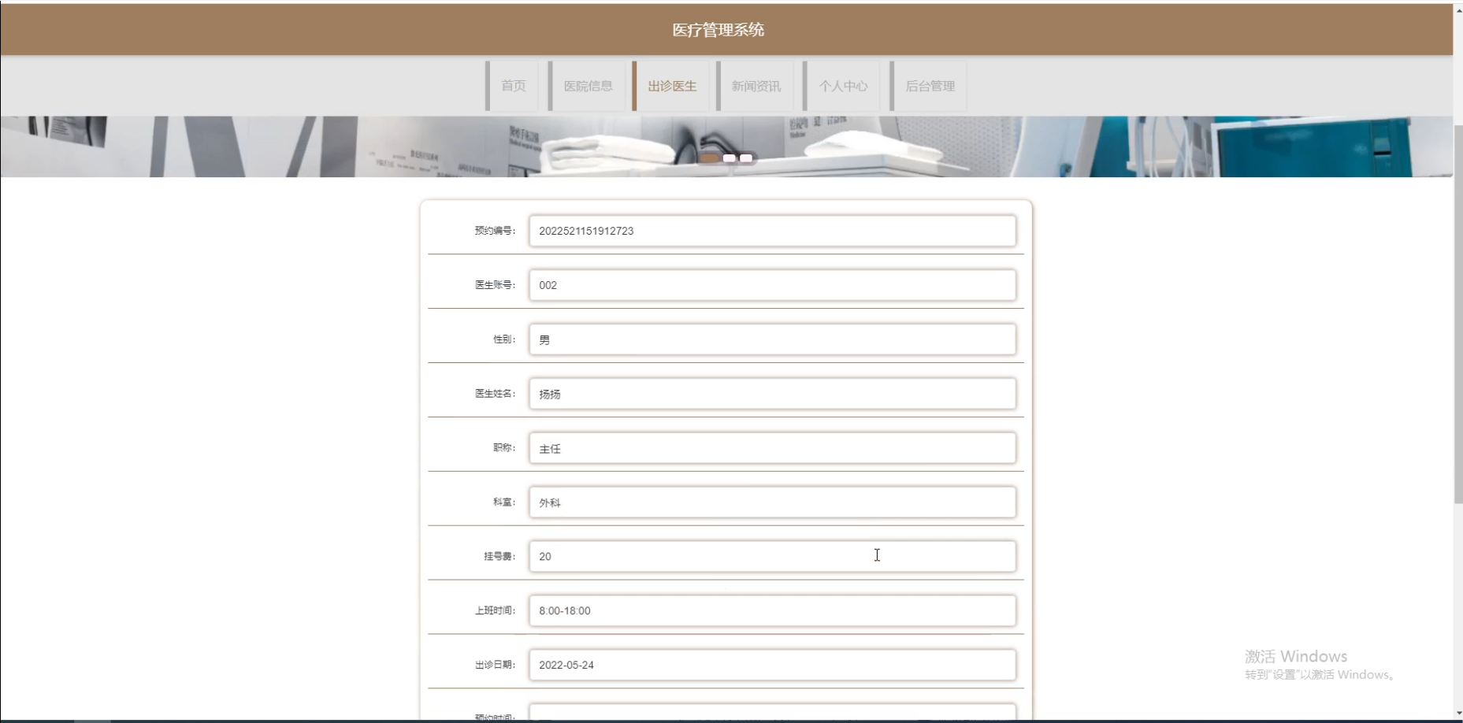Click the 医生姓名 label text
The image size is (1463, 723).
(495, 394)
